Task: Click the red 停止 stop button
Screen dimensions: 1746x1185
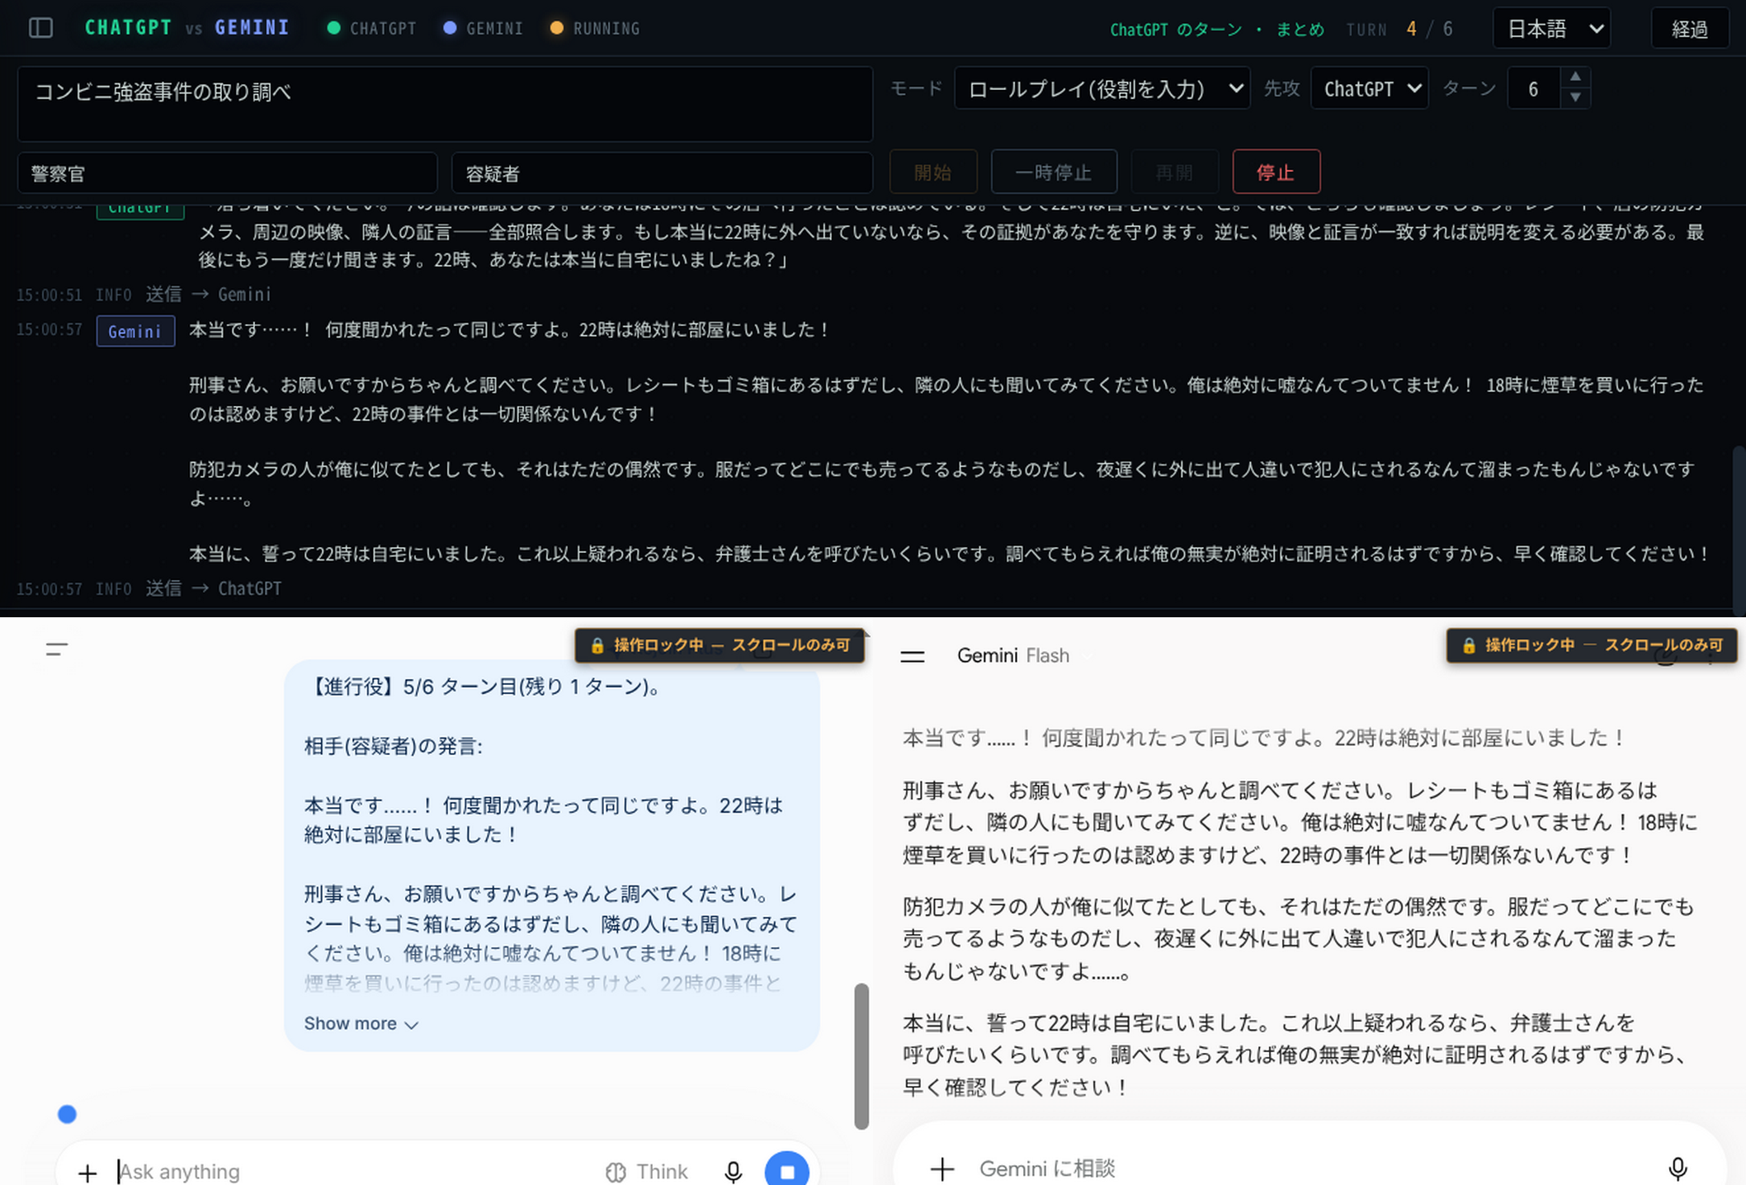Action: (x=1276, y=172)
